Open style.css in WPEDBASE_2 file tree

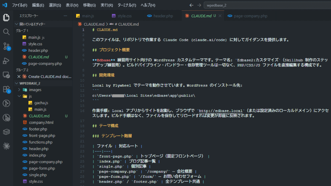tap(43, 181)
